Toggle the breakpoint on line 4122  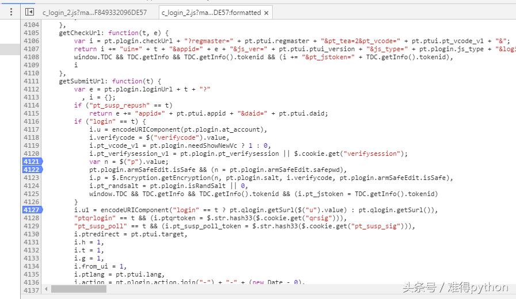(x=31, y=170)
